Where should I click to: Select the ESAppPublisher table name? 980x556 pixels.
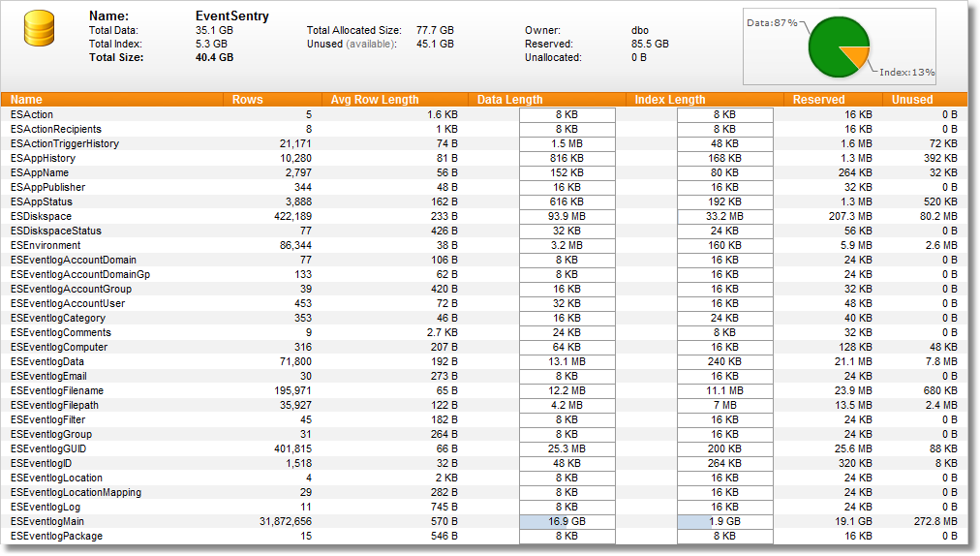(x=47, y=187)
